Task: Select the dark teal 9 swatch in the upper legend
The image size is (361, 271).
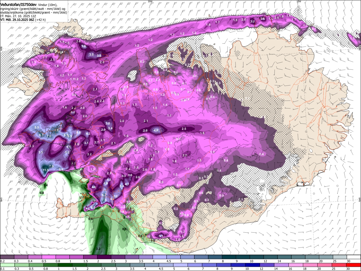Action: click(243, 257)
